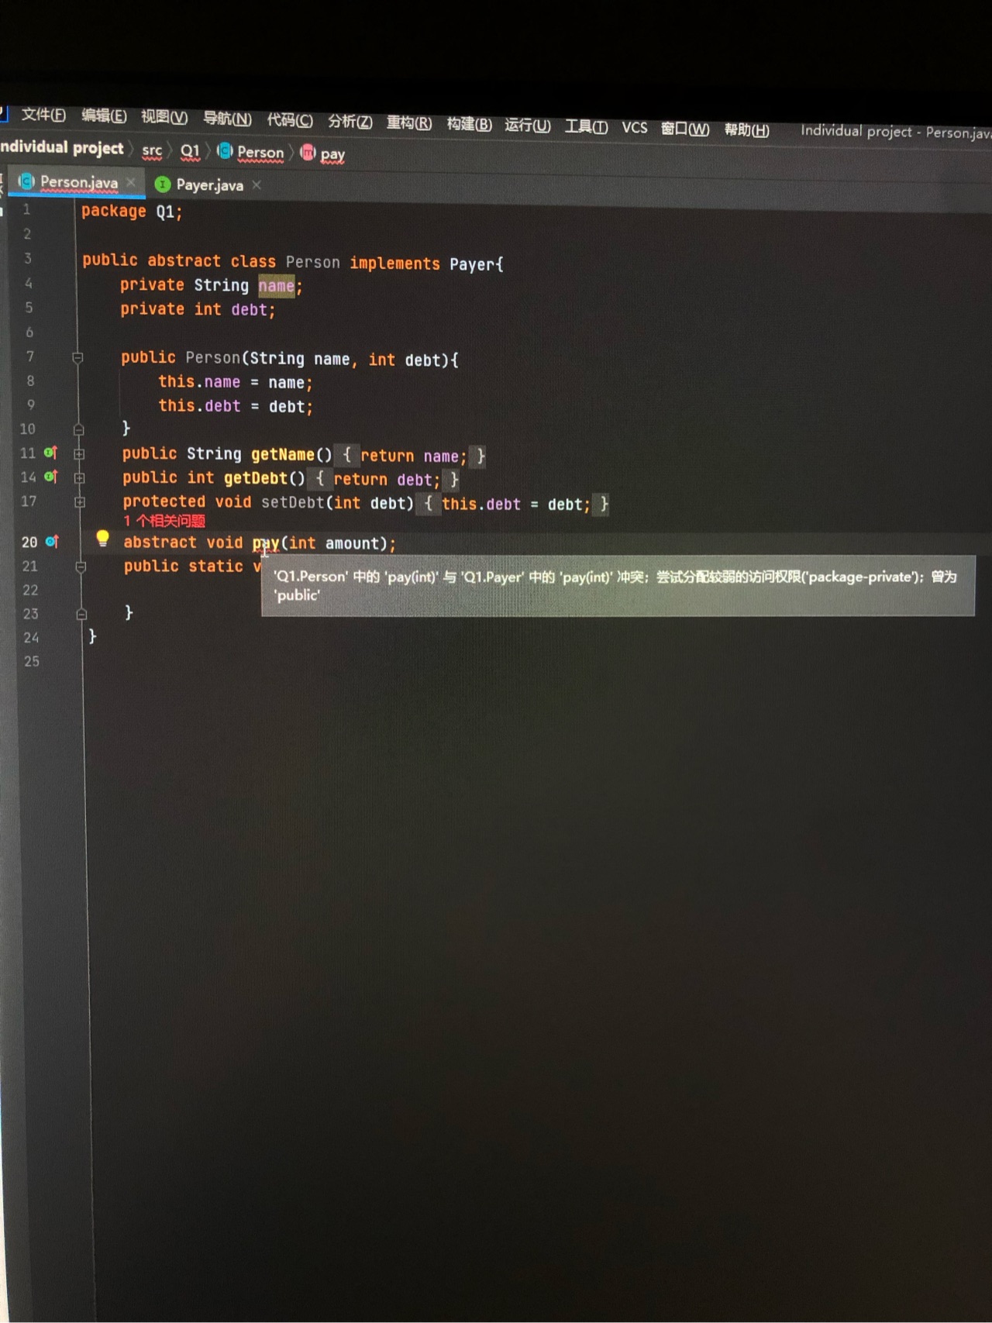Close the Payer.java editor tab
The image size is (992, 1323).
click(x=257, y=184)
